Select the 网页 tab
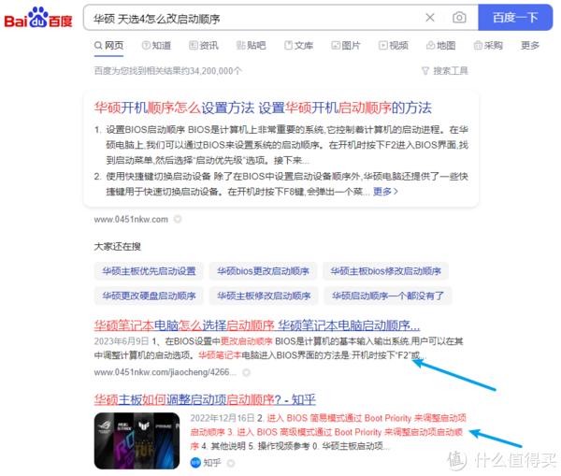 108,46
